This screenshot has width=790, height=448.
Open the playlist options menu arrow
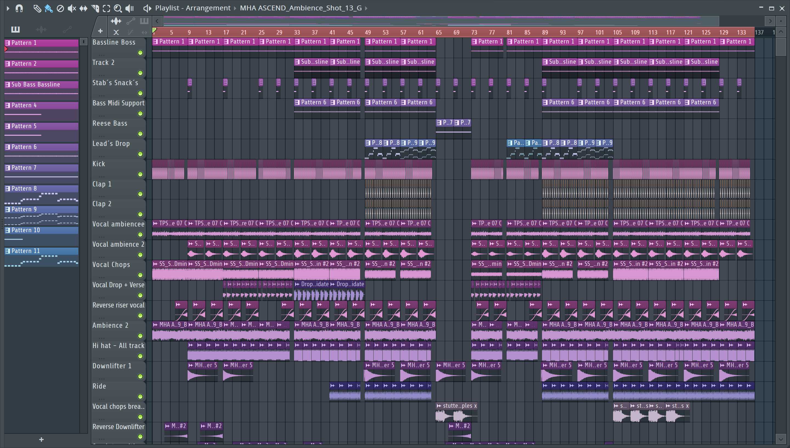click(x=8, y=8)
